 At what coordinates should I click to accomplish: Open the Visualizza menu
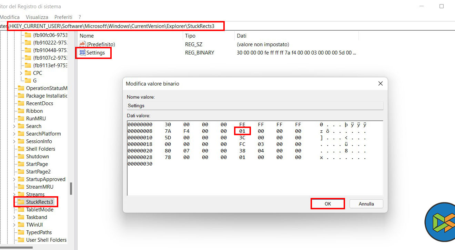point(37,17)
